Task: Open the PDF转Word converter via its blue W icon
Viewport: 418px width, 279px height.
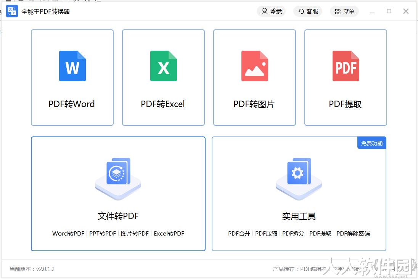Action: (72, 66)
